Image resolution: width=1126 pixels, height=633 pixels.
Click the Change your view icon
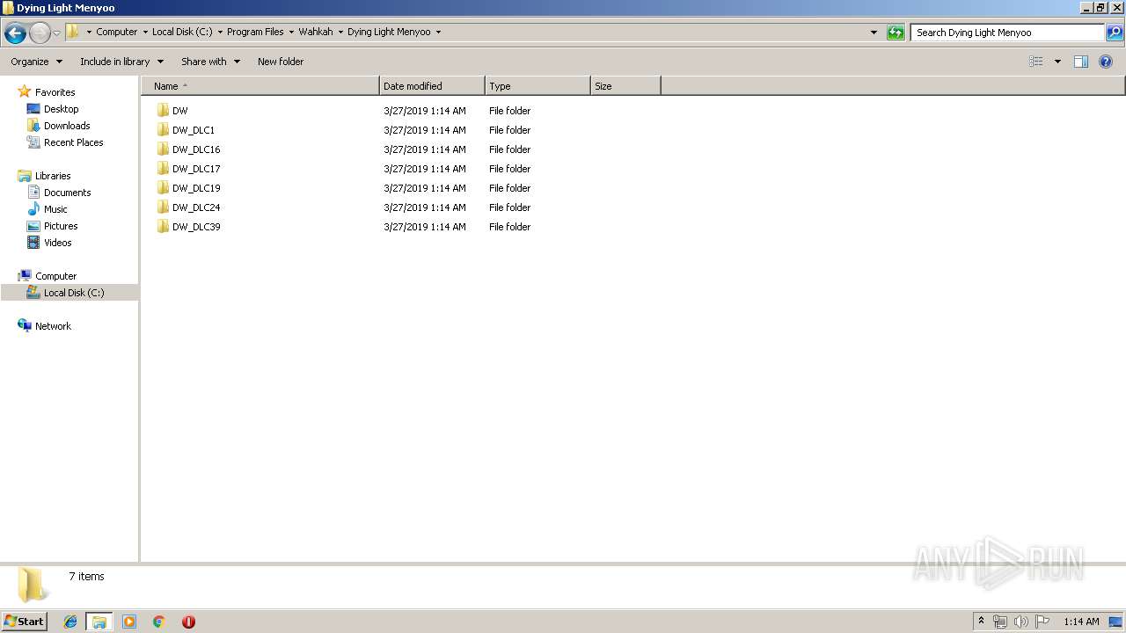(x=1036, y=62)
